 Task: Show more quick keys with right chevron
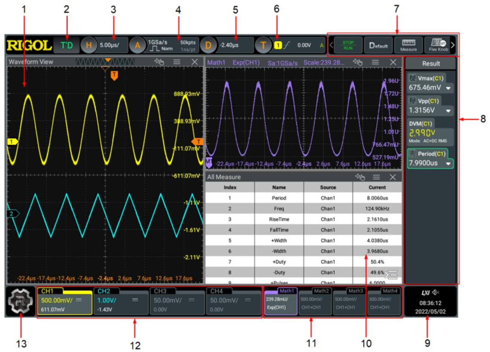coord(452,45)
